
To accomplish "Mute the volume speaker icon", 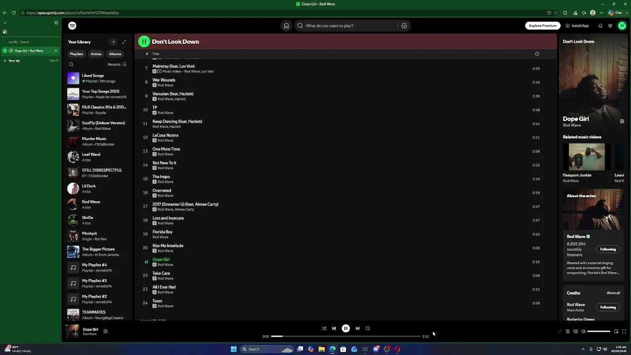I will coord(583,331).
